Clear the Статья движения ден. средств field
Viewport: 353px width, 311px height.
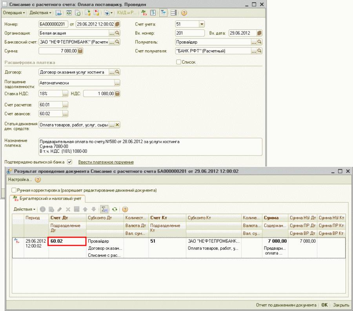point(117,125)
